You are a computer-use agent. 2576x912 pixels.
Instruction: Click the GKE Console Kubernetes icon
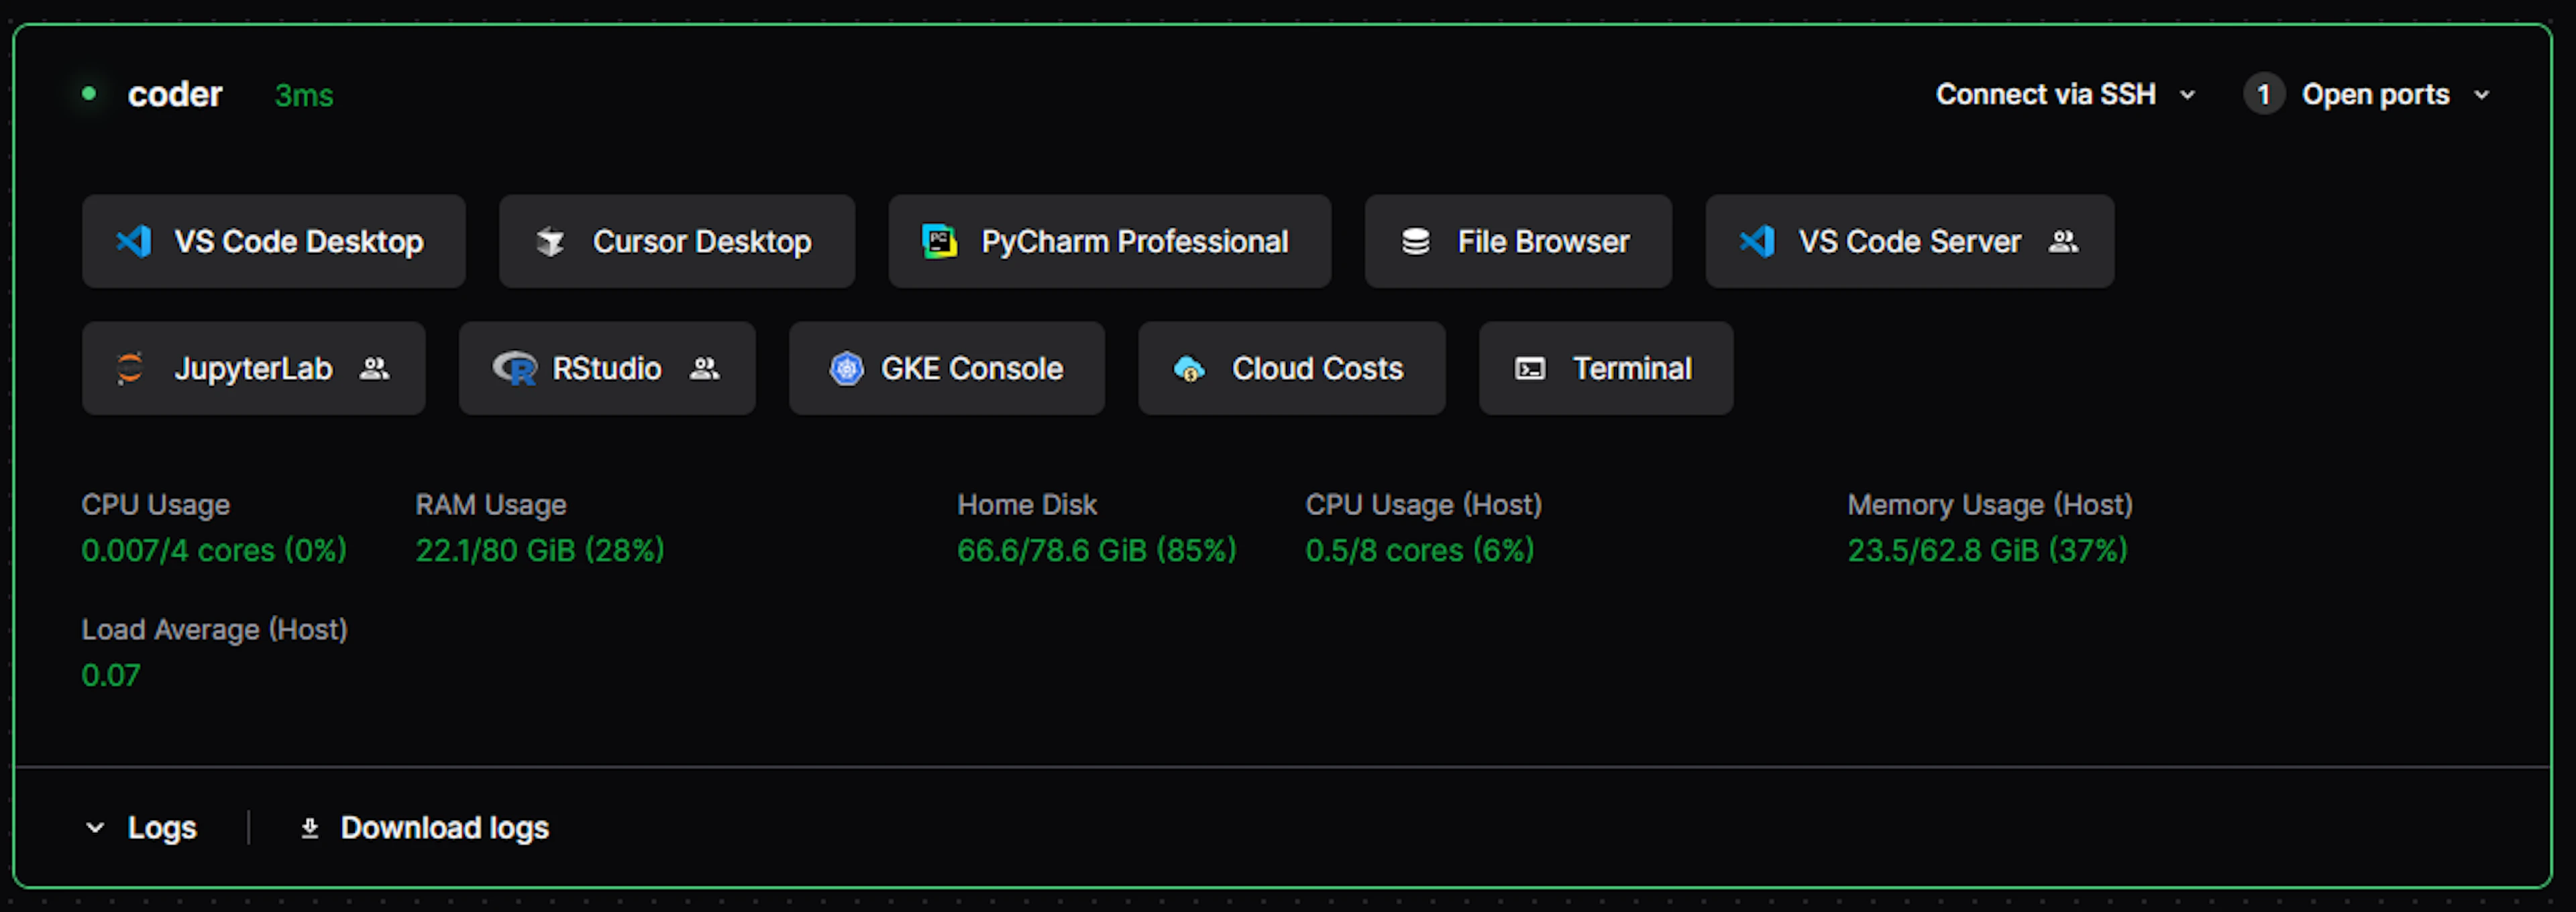[x=846, y=368]
